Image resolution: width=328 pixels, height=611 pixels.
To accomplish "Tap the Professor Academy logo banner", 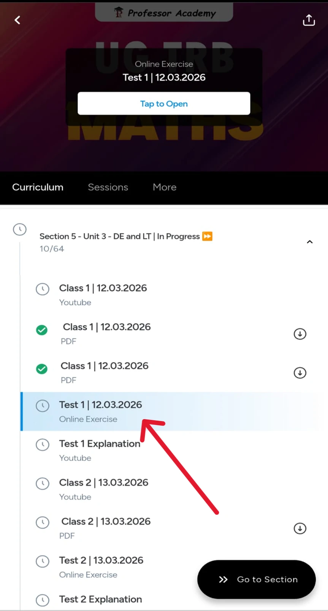I will [x=164, y=12].
